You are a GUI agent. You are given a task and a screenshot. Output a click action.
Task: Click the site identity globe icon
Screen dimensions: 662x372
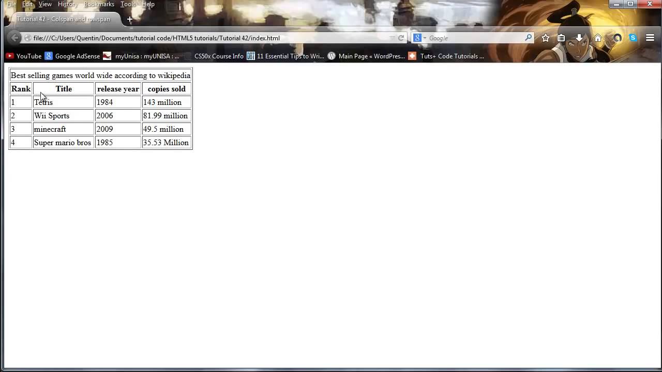coord(27,38)
